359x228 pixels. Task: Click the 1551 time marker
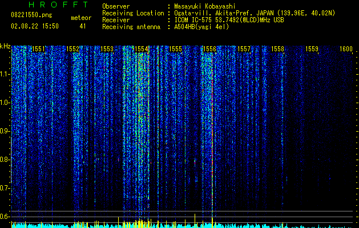38,49
